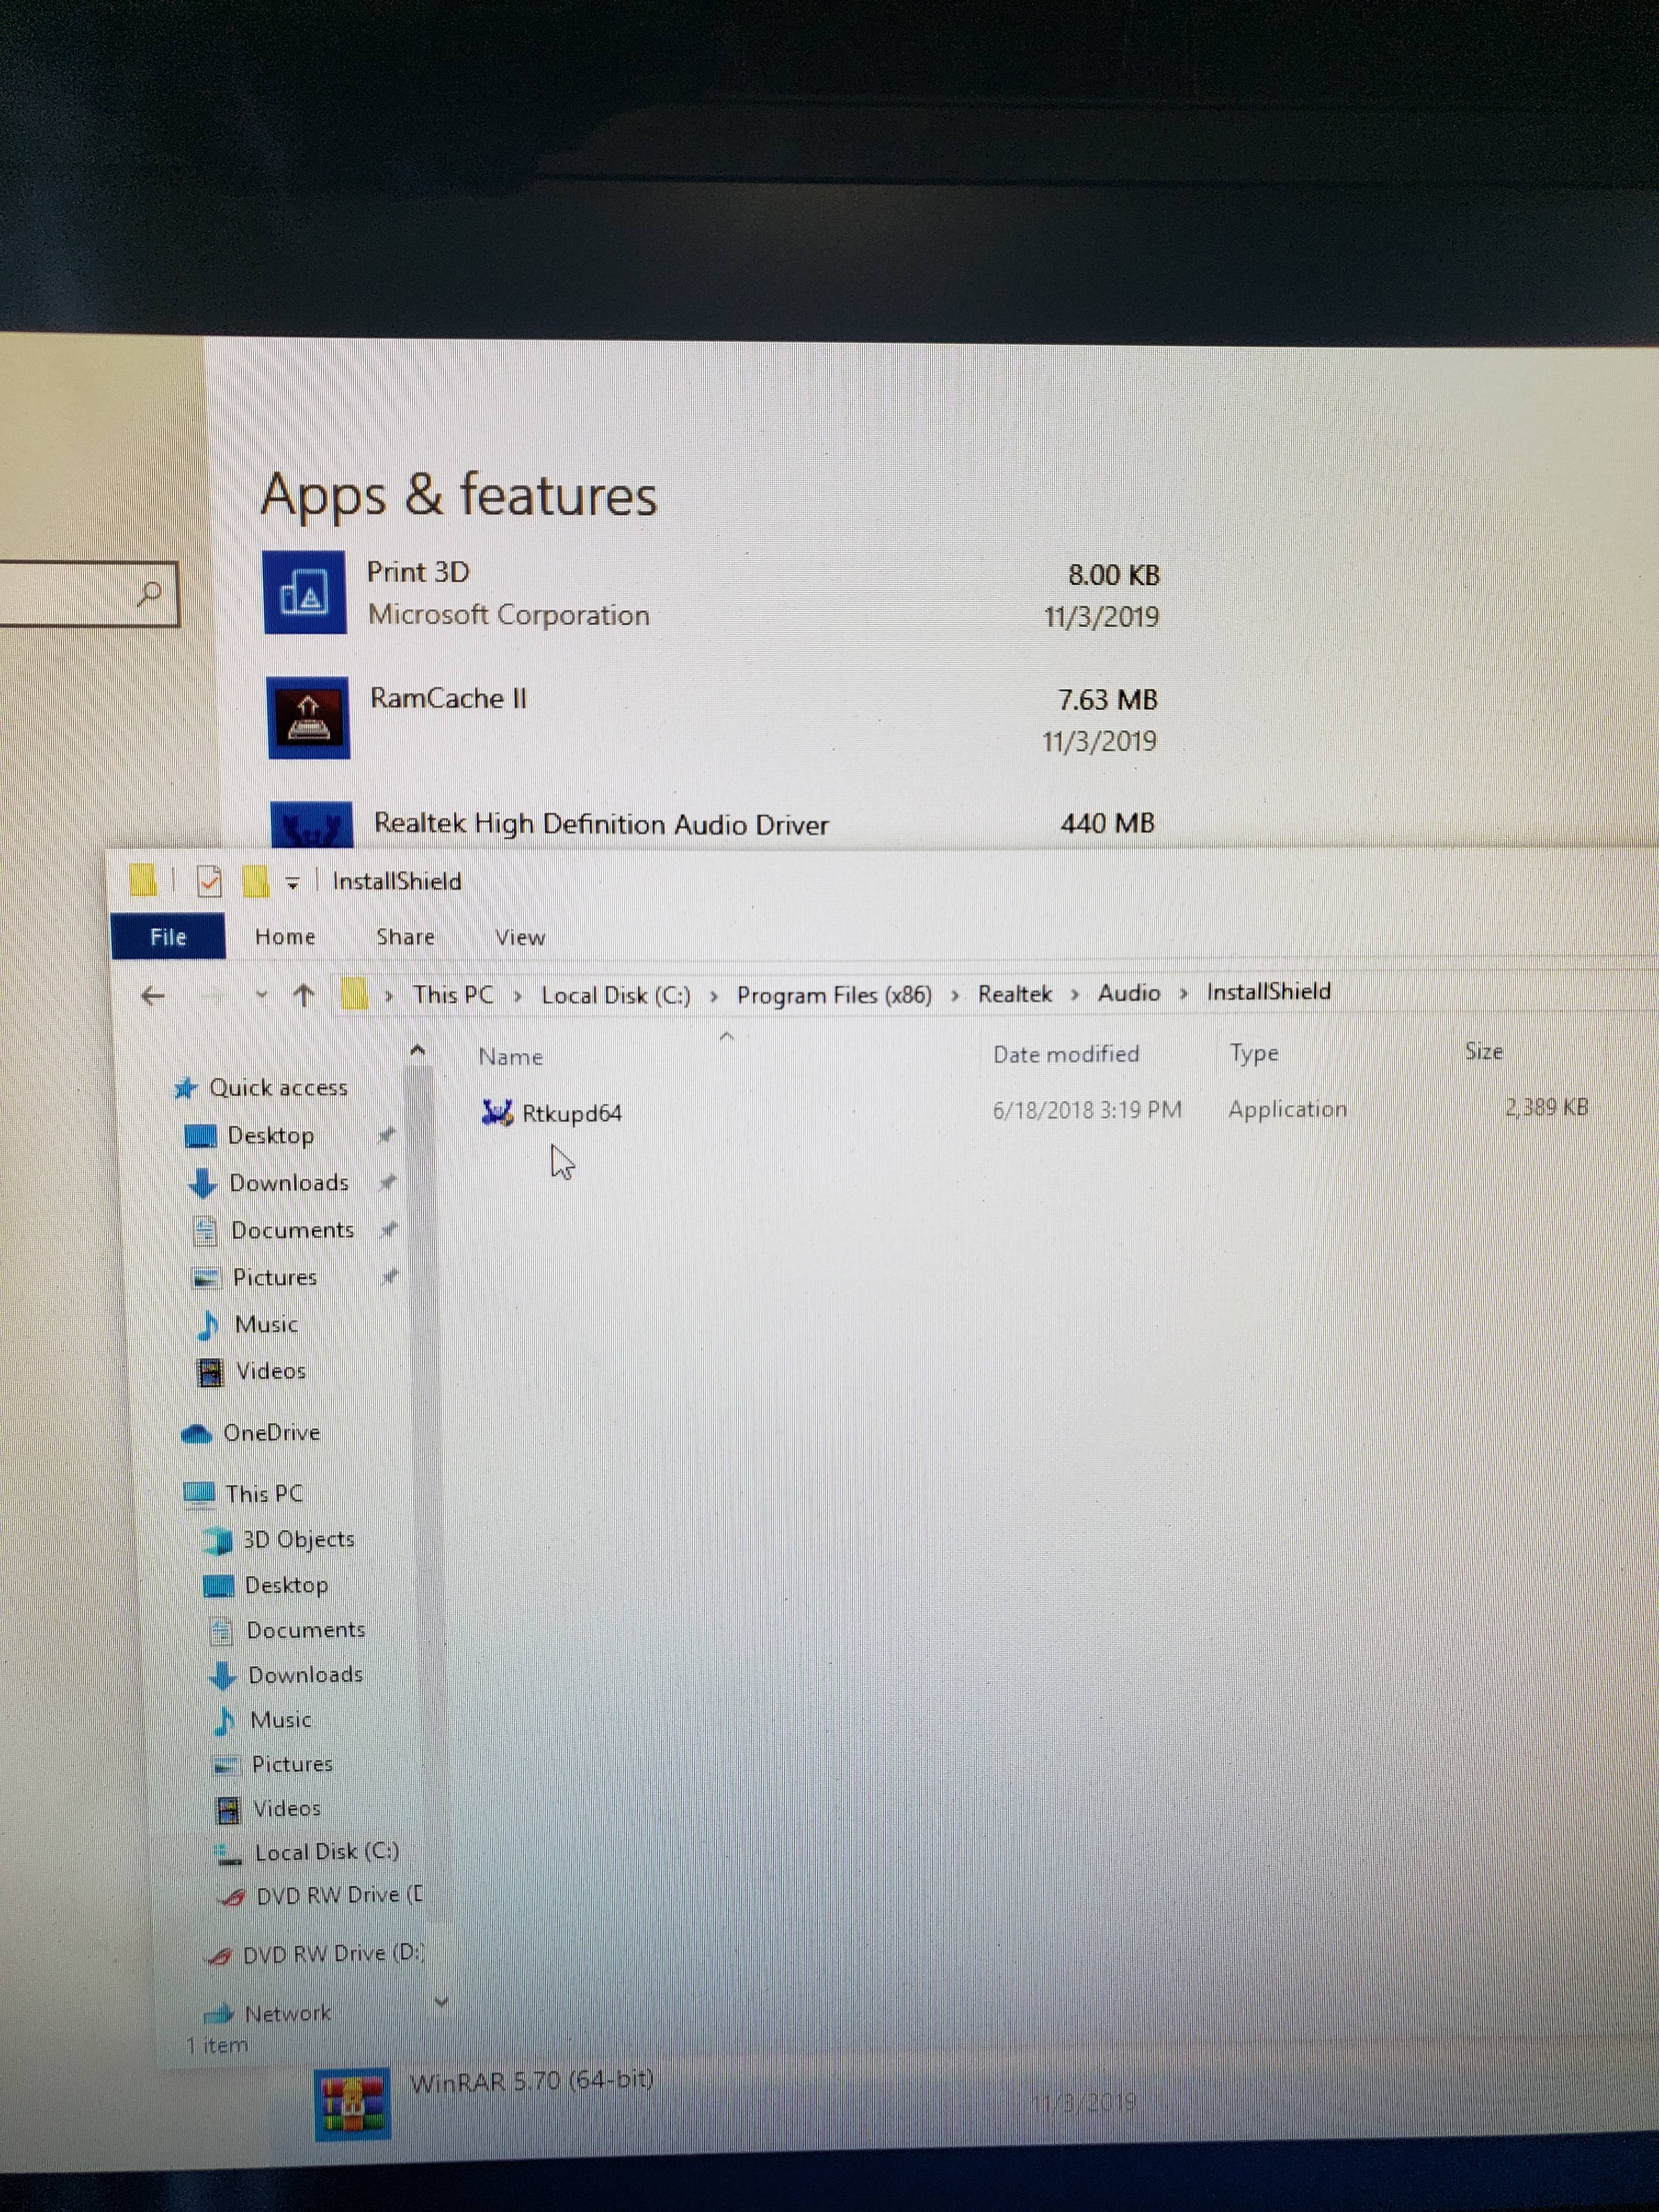Select Documents under This PC
The image size is (1659, 2212).
tap(306, 1630)
